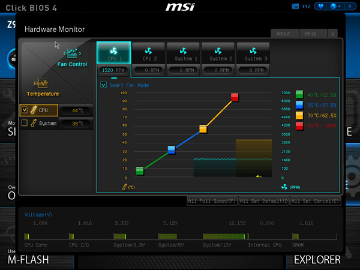Screen dimensions: 360x270
Task: Enable the System temperature checkbox
Action: (25, 123)
